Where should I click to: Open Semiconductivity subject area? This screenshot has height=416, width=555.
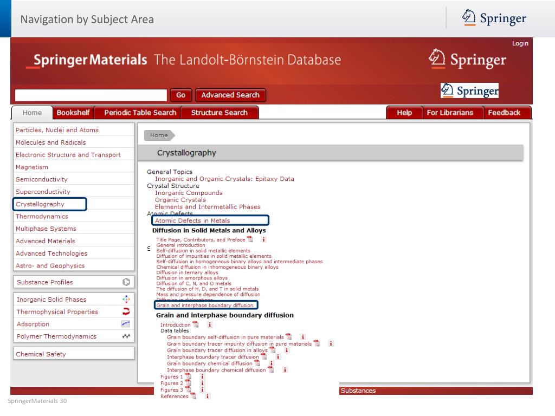41,179
